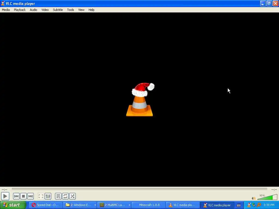Screen dimensions: 279x209
Task: Stop playback with the stop button
Action: pyautogui.click(x=23, y=196)
